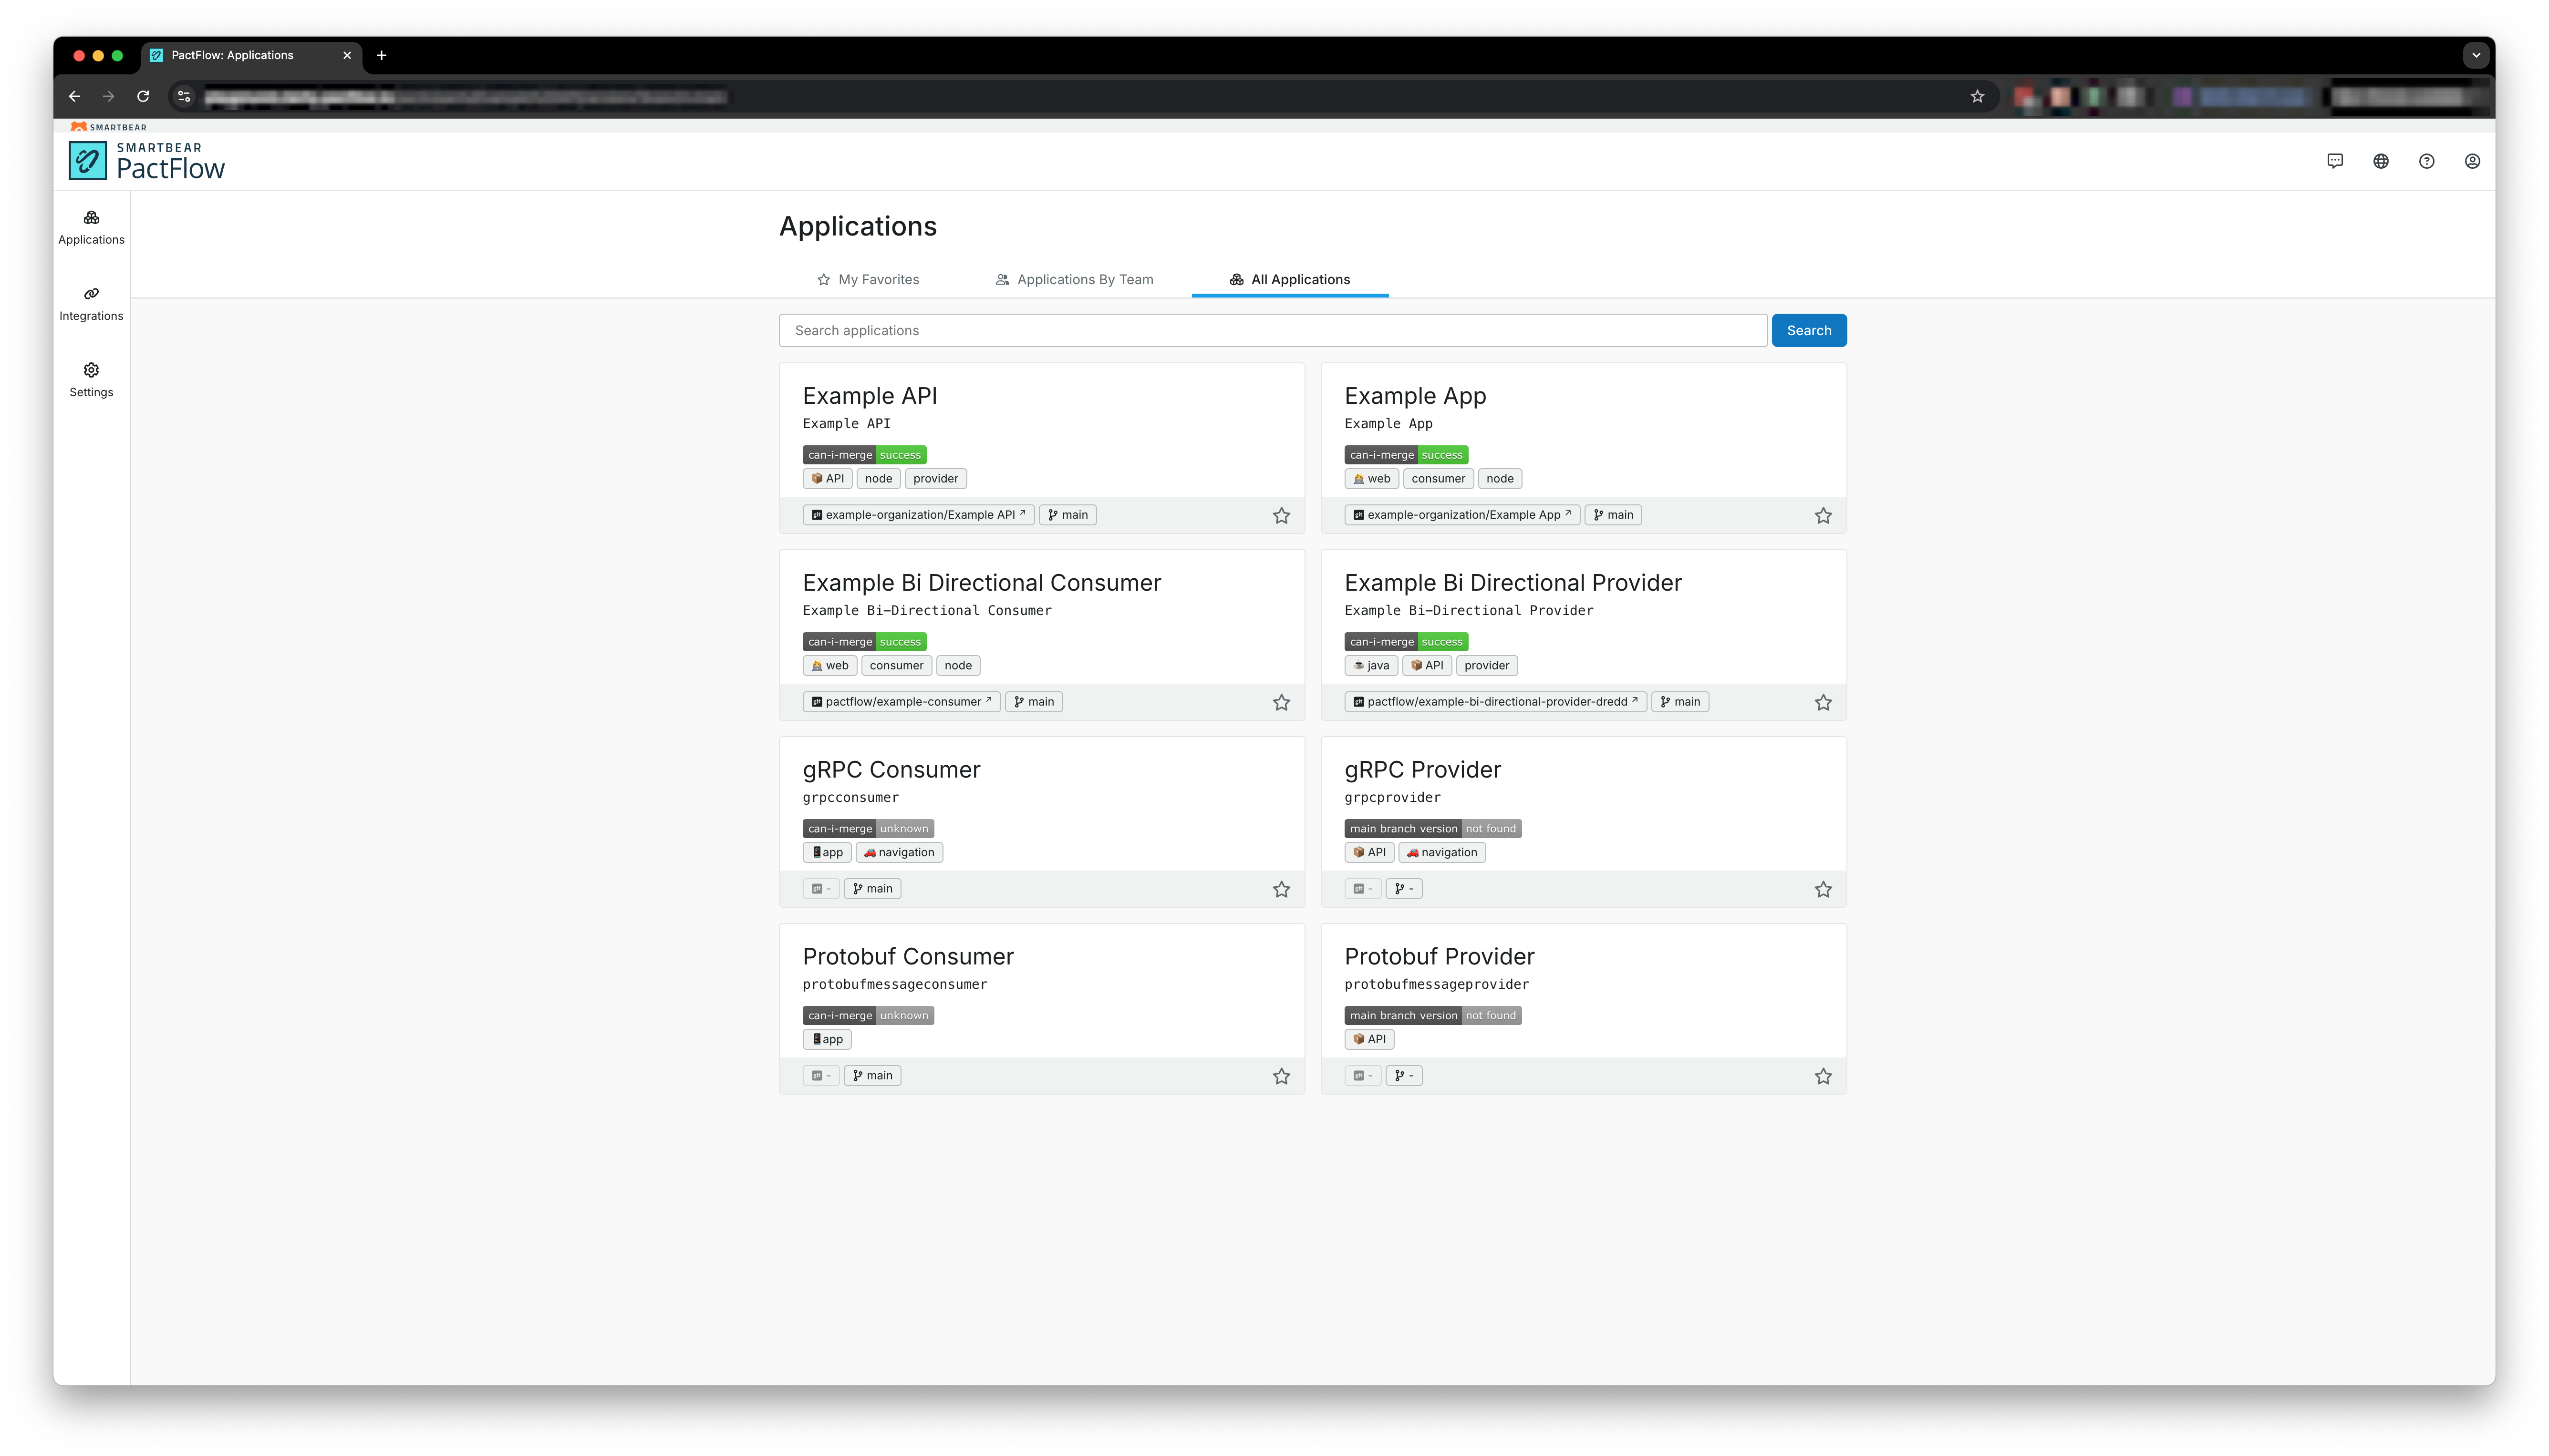The height and width of the screenshot is (1456, 2549).
Task: Open the feedback chat icon
Action: click(2335, 161)
